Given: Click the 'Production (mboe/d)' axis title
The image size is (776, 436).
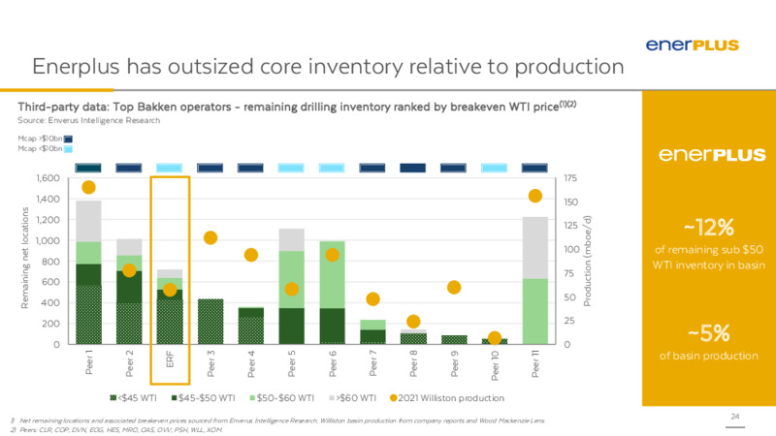Looking at the screenshot, I should click(x=588, y=261).
